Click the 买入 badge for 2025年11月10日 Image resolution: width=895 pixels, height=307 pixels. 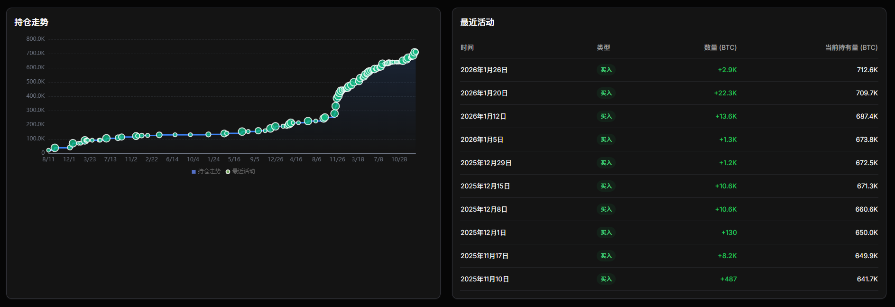tap(606, 279)
